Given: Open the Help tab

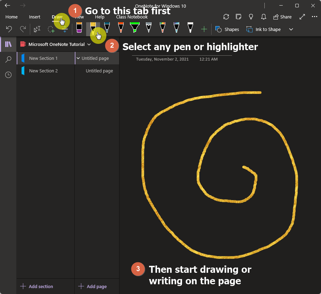Looking at the screenshot, I should coord(100,17).
